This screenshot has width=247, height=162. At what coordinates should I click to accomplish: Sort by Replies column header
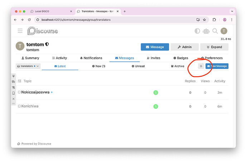pos(190,81)
